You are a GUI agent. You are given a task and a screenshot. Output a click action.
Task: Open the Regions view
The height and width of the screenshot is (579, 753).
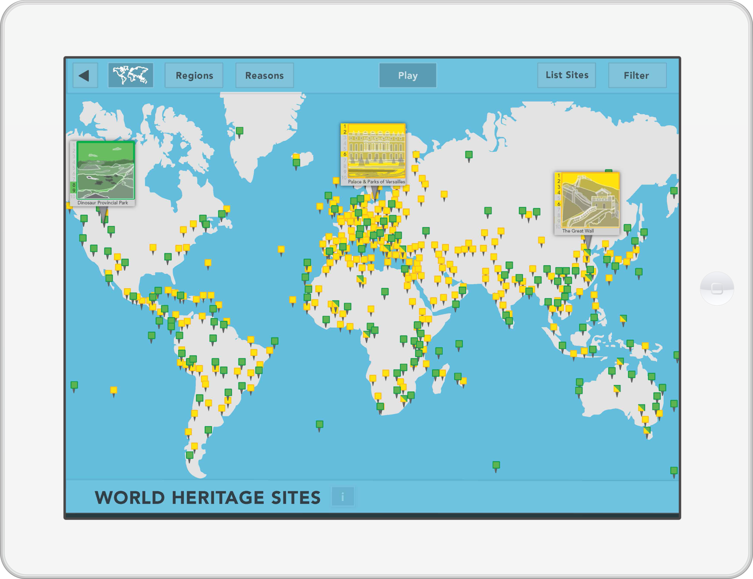tap(194, 76)
